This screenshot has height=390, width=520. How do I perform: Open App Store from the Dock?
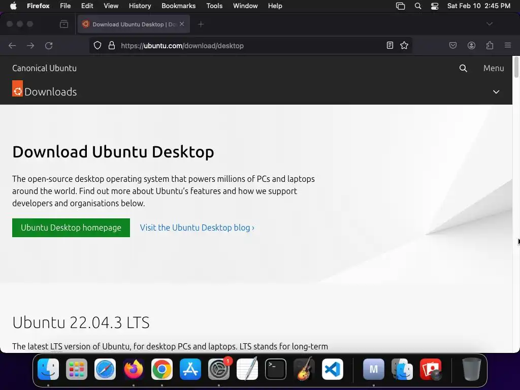tap(190, 369)
